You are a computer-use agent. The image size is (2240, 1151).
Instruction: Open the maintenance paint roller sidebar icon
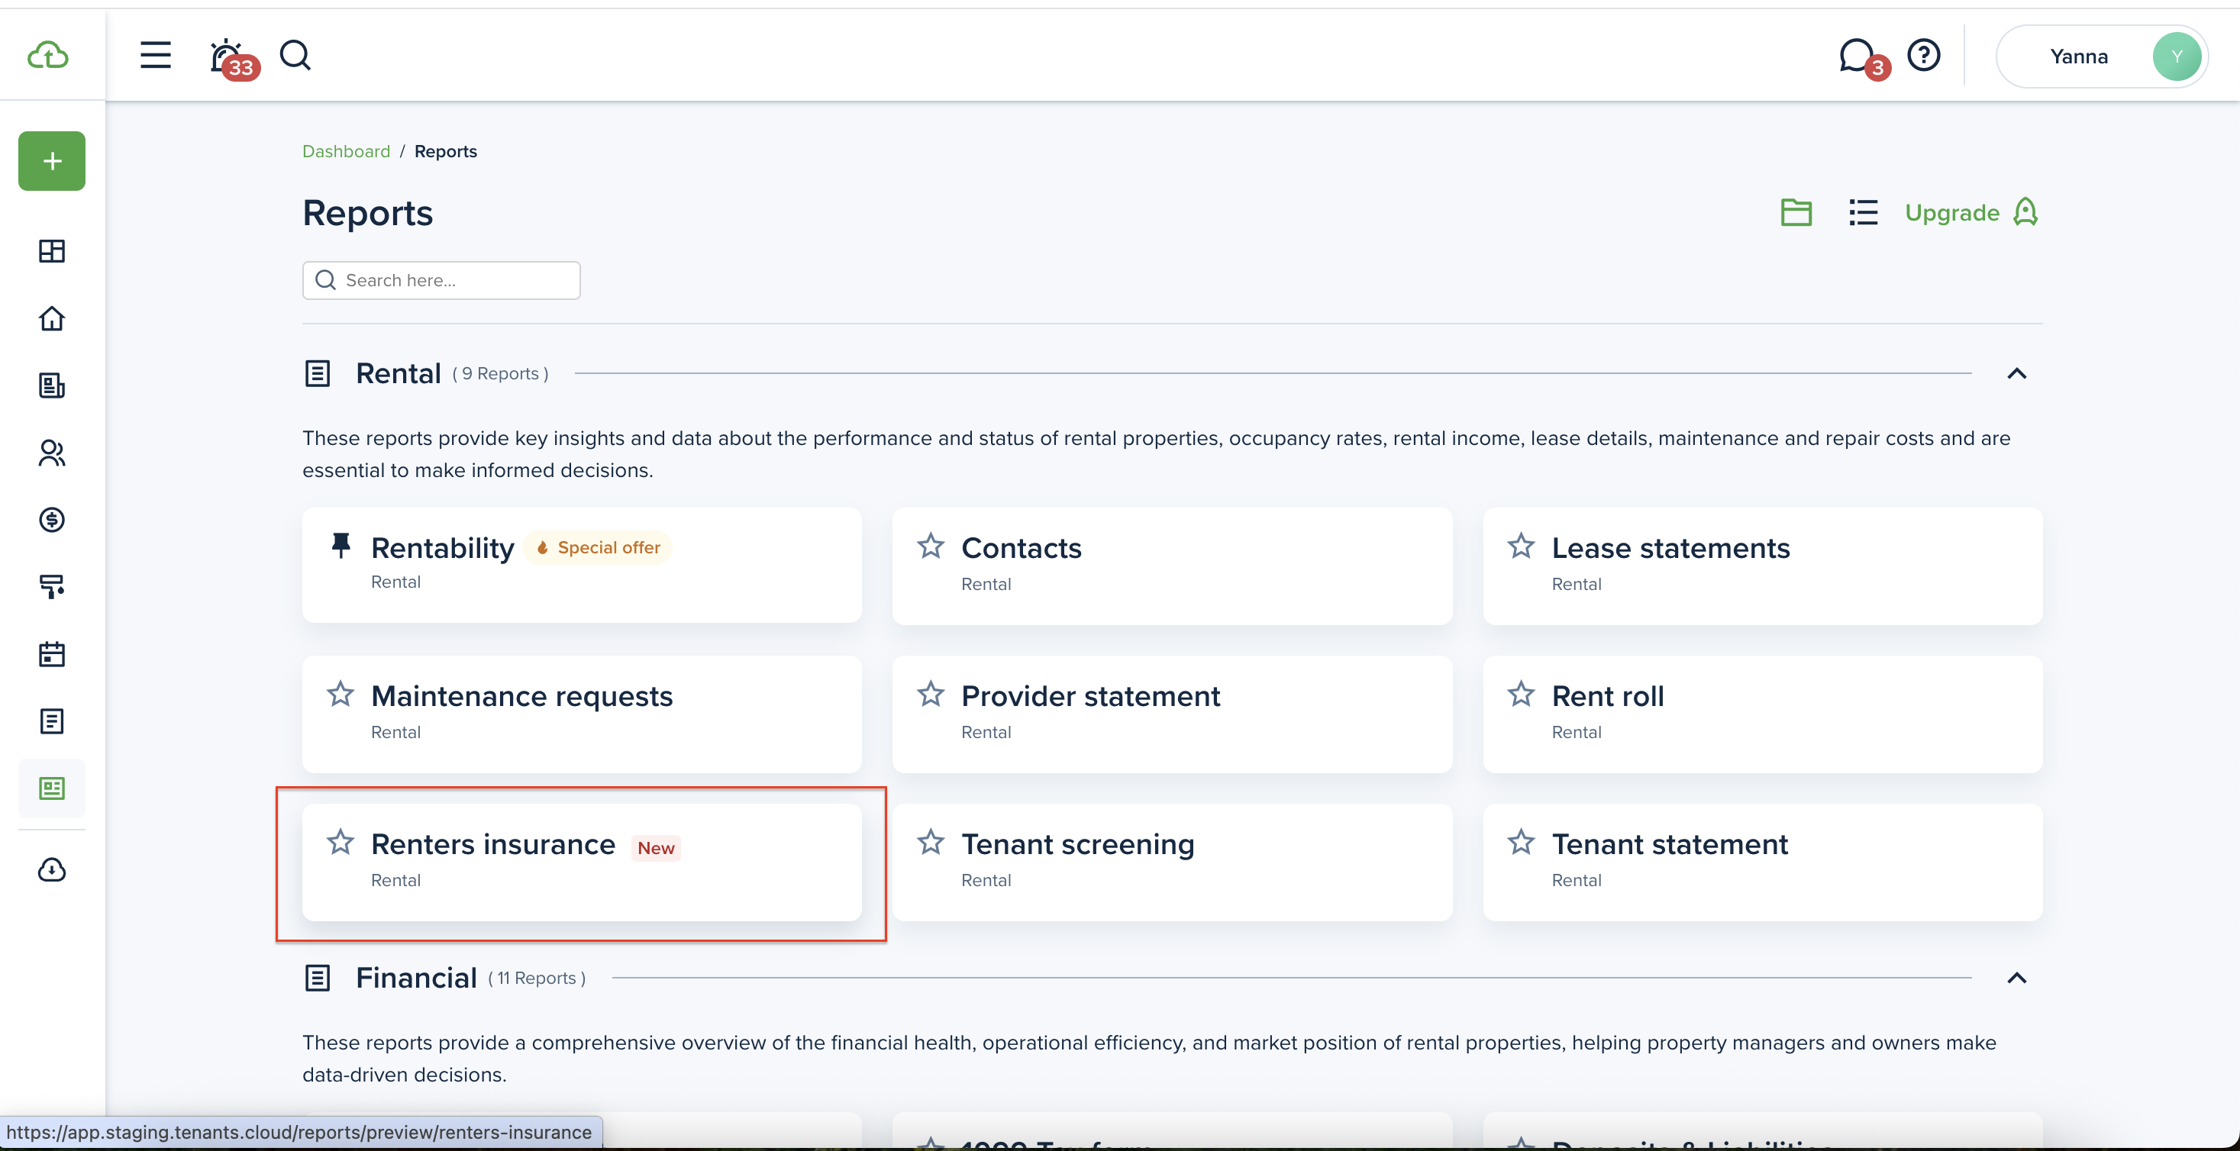(52, 587)
